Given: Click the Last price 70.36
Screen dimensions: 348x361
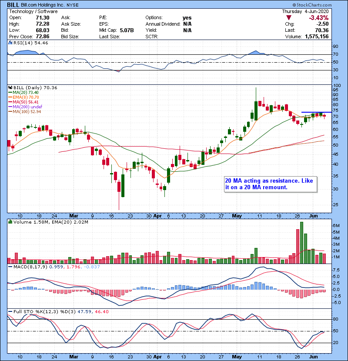Looking at the screenshot, I should click(322, 30).
